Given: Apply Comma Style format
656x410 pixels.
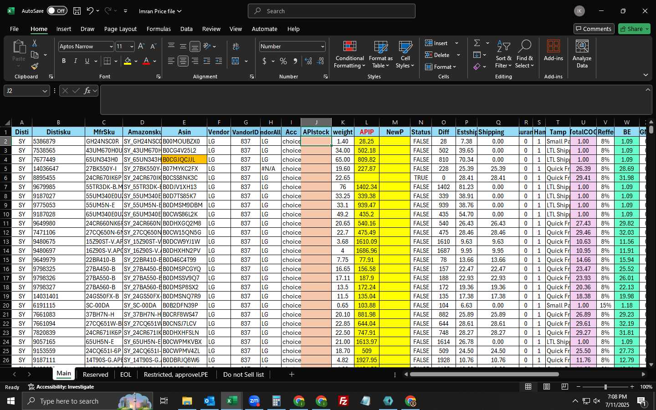Looking at the screenshot, I should tap(295, 61).
